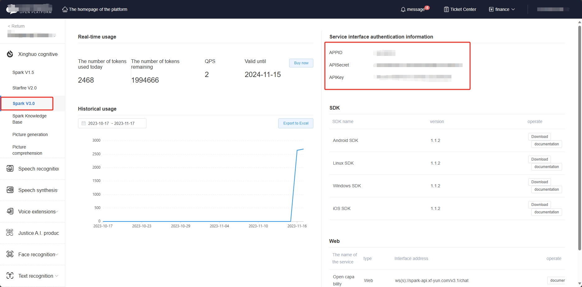Open the Speech recognition section
The height and width of the screenshot is (287, 582).
(x=32, y=169)
